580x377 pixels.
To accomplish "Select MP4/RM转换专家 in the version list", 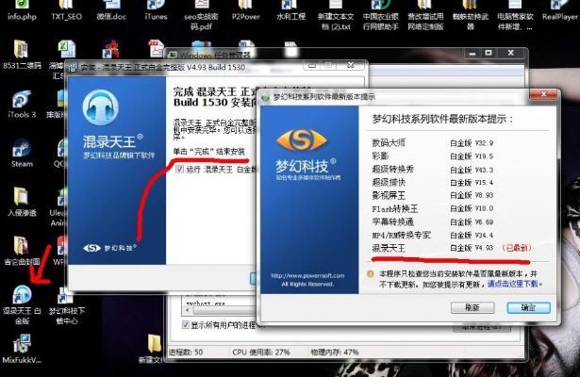I will tap(407, 234).
